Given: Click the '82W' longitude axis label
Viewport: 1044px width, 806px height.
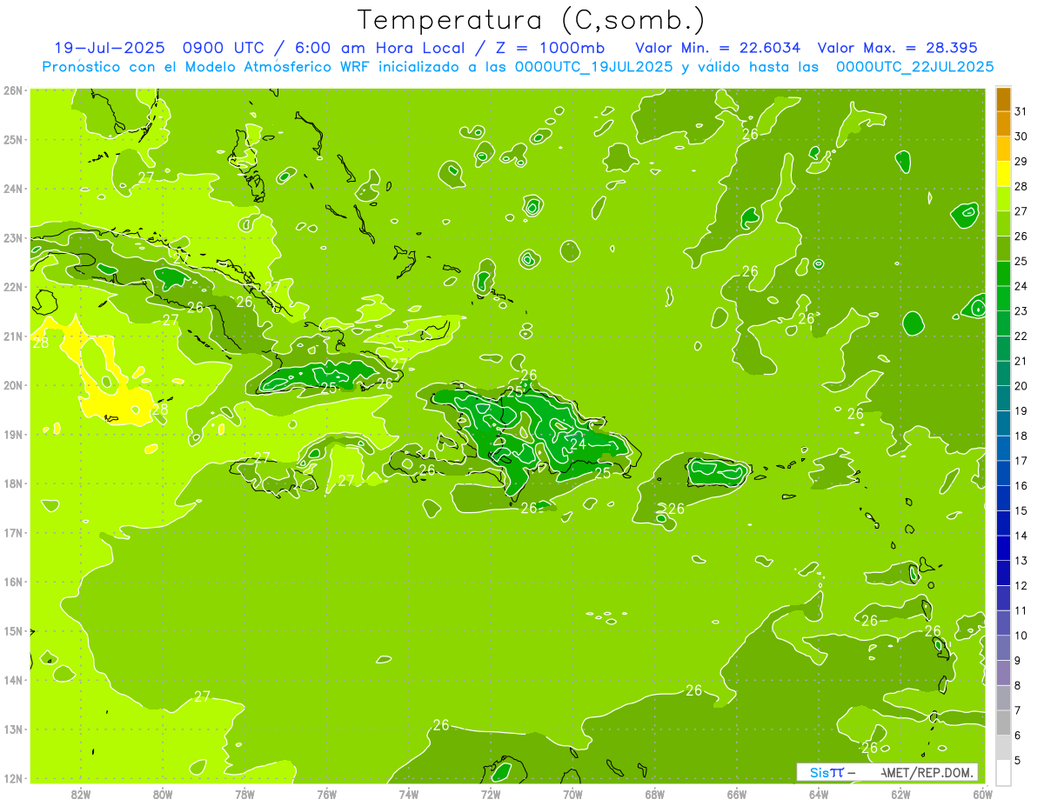Looking at the screenshot, I should (x=81, y=794).
